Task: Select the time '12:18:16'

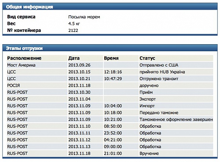Action: (x=113, y=72)
